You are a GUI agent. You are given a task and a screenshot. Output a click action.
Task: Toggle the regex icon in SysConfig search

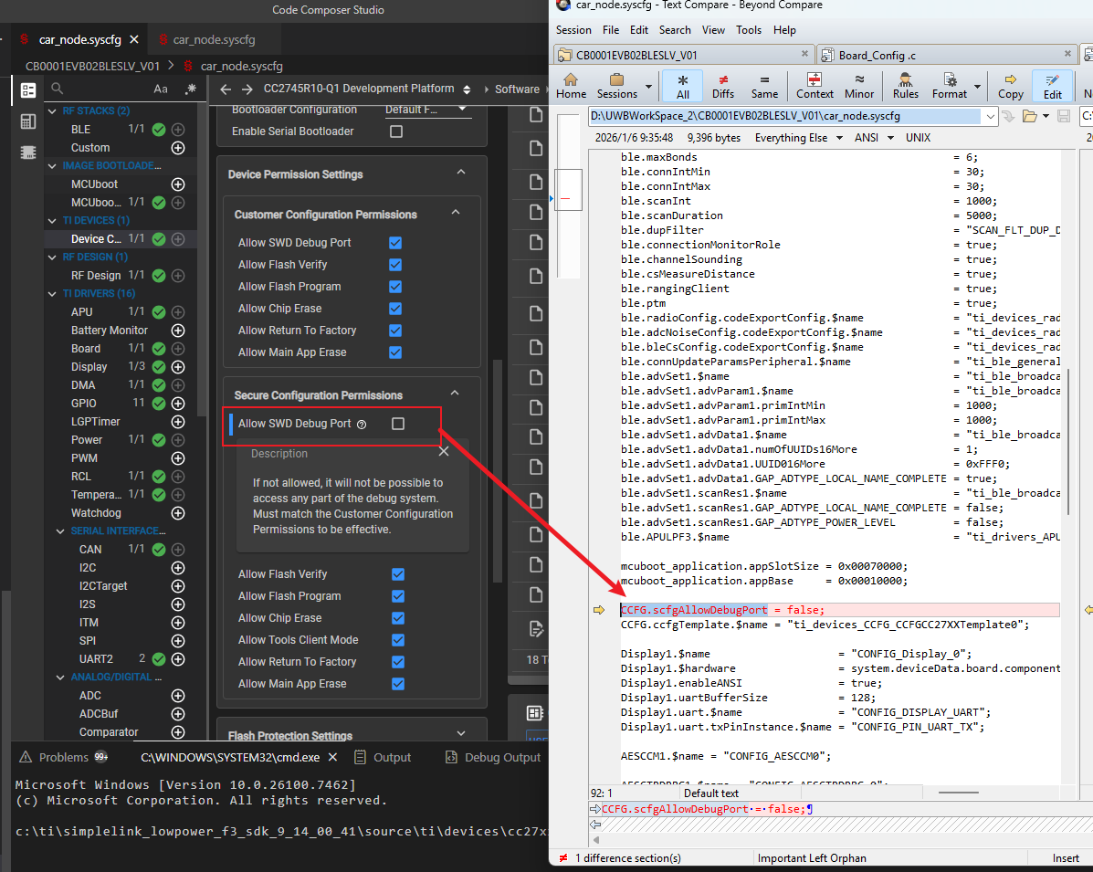point(190,89)
